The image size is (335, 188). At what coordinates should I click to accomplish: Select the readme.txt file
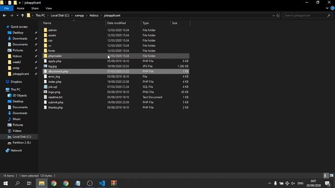click(116, 97)
